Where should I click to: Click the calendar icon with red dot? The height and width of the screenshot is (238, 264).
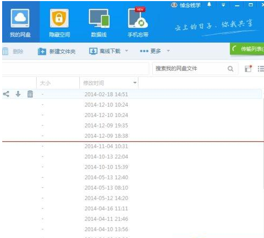(x=248, y=69)
